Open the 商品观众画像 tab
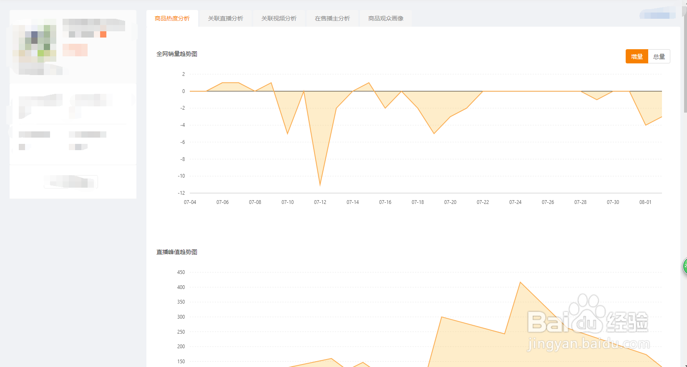This screenshot has width=687, height=367. pos(386,18)
